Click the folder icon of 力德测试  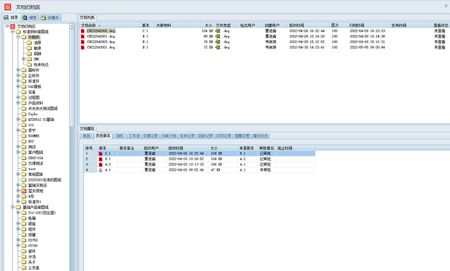[x=24, y=164]
